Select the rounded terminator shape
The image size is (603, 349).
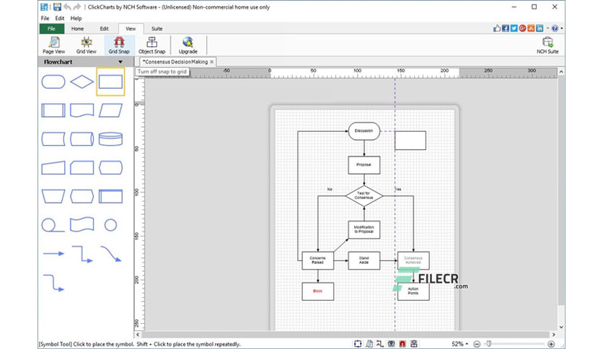53,82
